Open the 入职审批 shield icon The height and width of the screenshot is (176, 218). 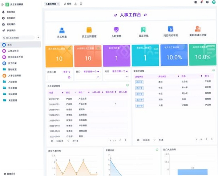point(116,29)
